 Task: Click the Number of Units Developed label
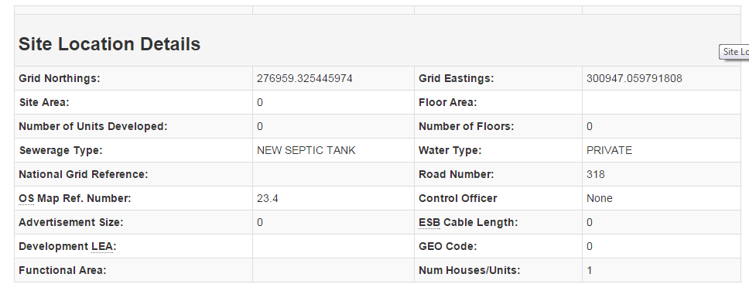click(93, 127)
